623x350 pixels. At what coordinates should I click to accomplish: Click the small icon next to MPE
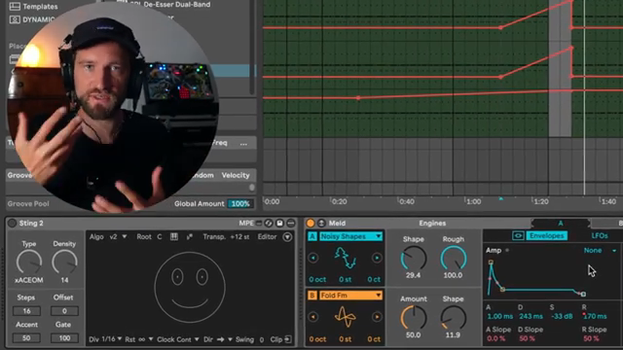259,223
